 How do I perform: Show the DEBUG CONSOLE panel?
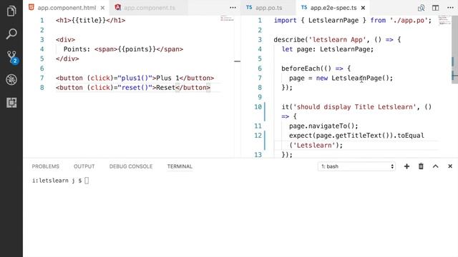[x=131, y=166]
